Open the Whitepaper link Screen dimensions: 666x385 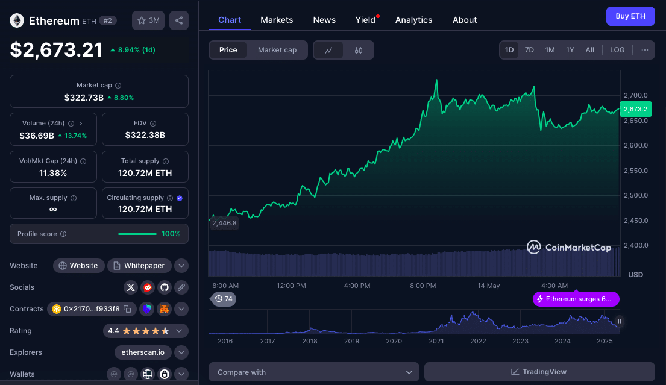tap(139, 266)
